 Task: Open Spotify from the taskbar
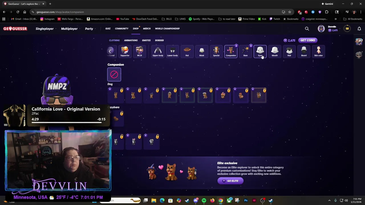tap(204, 200)
